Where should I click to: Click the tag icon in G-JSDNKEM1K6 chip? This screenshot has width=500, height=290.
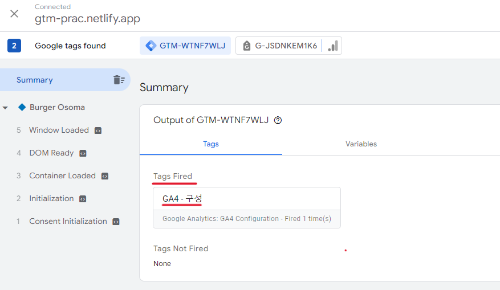click(246, 46)
